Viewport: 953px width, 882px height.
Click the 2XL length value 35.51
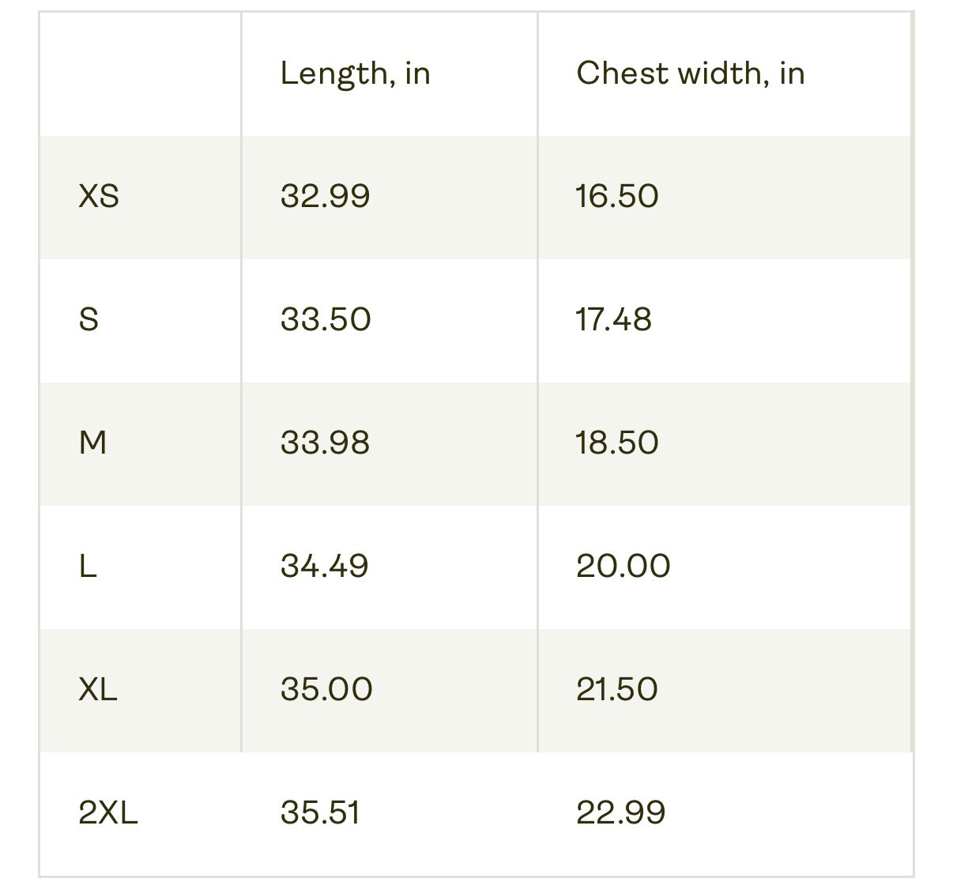(320, 812)
